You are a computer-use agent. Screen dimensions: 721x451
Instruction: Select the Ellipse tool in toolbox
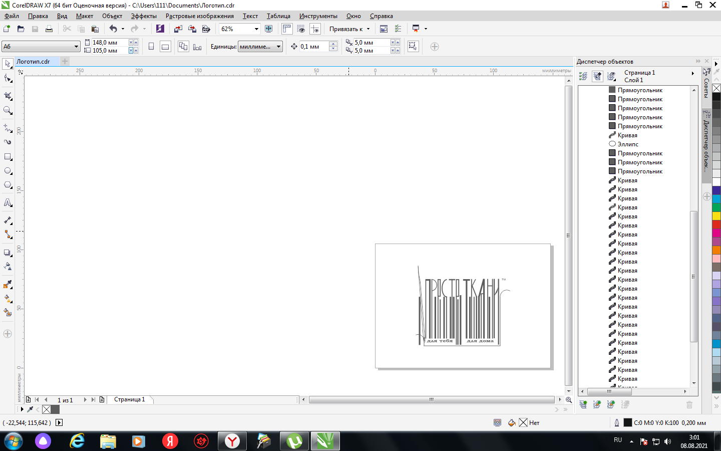pos(8,171)
